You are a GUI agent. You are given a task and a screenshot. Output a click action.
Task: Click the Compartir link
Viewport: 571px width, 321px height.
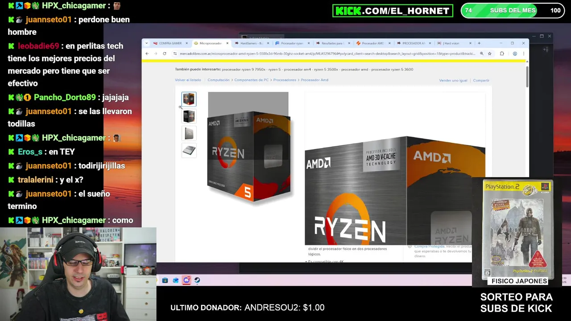point(481,80)
